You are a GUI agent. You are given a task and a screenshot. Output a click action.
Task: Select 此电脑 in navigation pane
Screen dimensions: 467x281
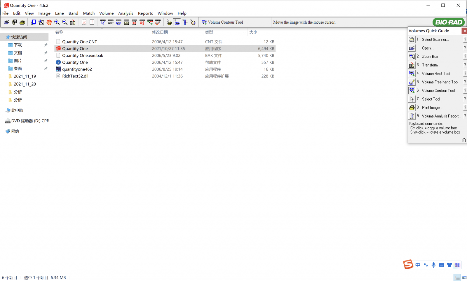coord(17,110)
